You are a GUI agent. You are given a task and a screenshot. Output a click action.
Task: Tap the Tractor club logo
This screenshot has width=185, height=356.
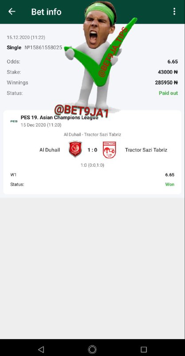coord(110,150)
